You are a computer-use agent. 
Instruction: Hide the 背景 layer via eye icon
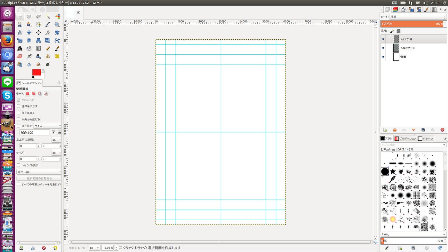click(x=383, y=57)
